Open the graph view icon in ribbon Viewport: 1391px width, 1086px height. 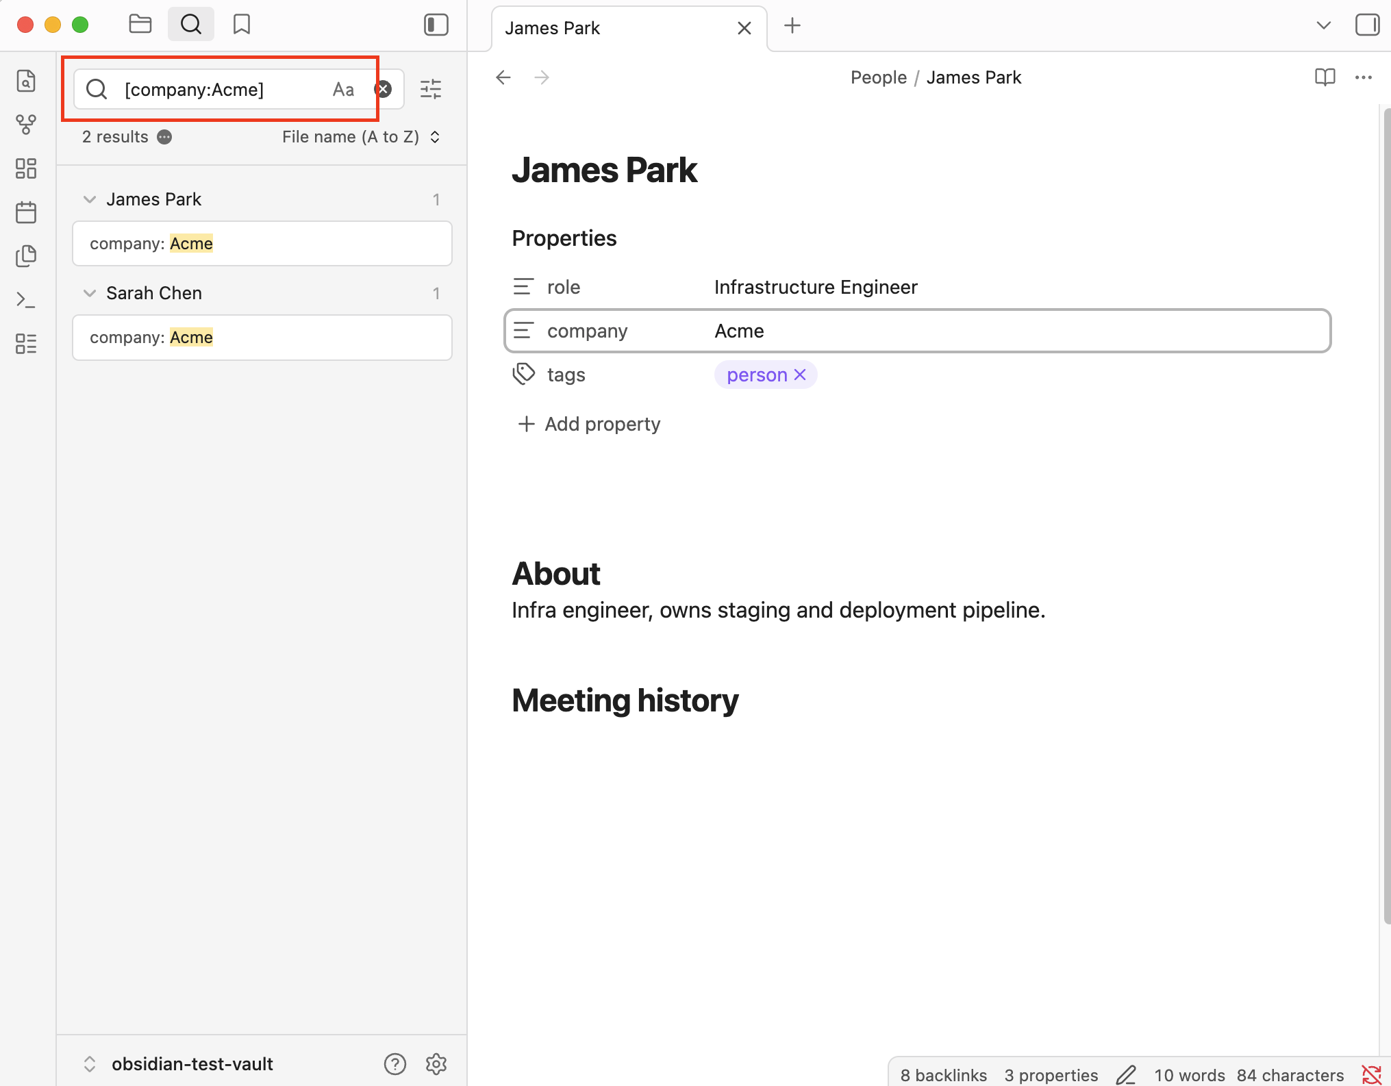point(26,125)
